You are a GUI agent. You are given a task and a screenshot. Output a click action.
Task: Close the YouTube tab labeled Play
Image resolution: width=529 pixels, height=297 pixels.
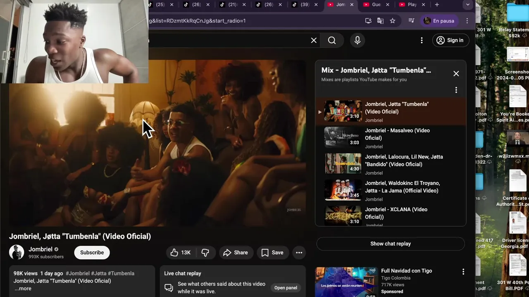424,5
